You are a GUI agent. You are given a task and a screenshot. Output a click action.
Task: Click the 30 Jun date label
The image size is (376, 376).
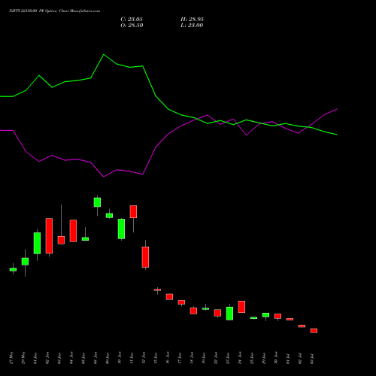276,358
